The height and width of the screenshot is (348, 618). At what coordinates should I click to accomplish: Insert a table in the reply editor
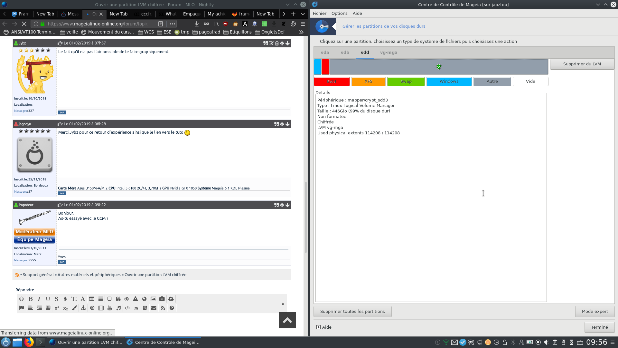coord(48,308)
